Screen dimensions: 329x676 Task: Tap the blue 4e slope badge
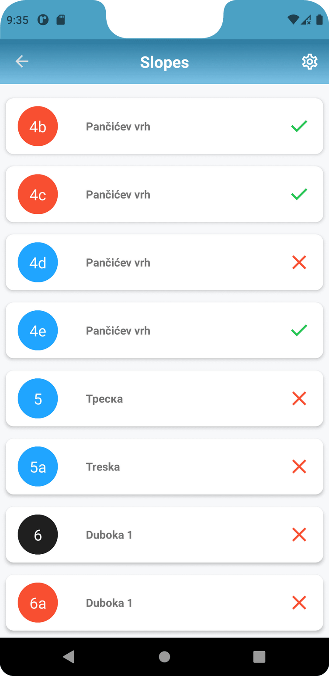point(38,330)
